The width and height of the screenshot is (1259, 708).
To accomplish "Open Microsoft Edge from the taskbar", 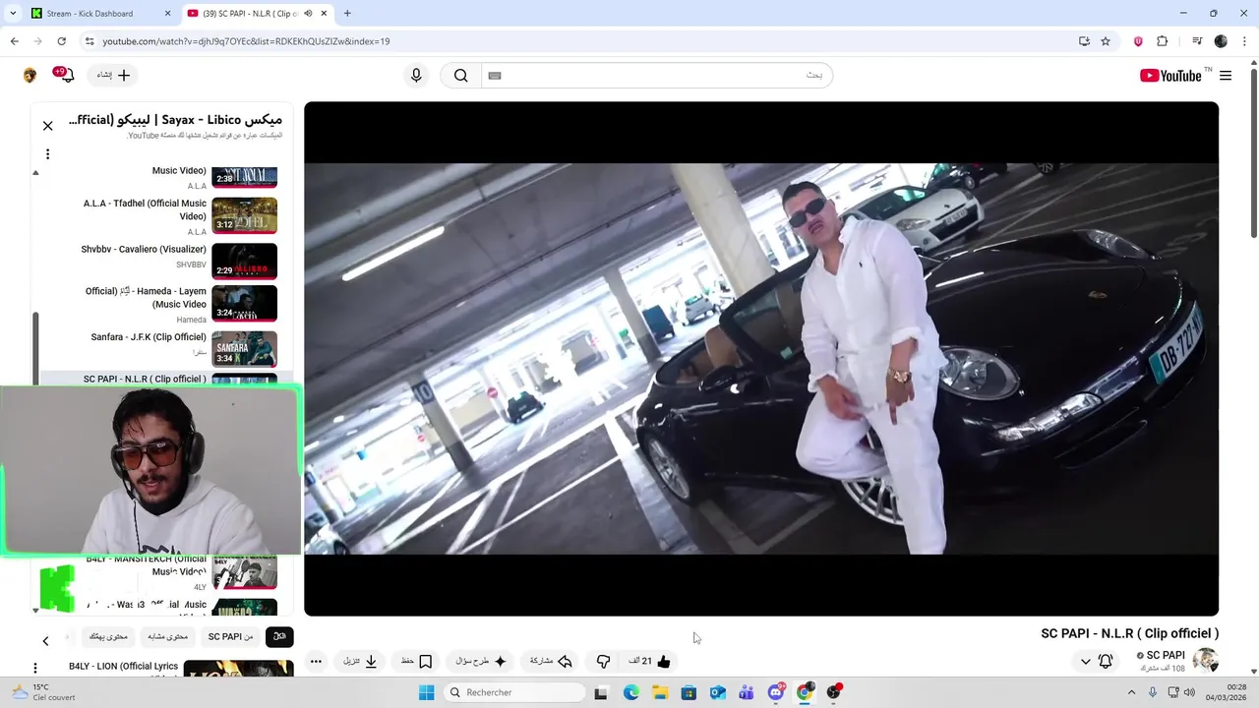I will (x=630, y=692).
